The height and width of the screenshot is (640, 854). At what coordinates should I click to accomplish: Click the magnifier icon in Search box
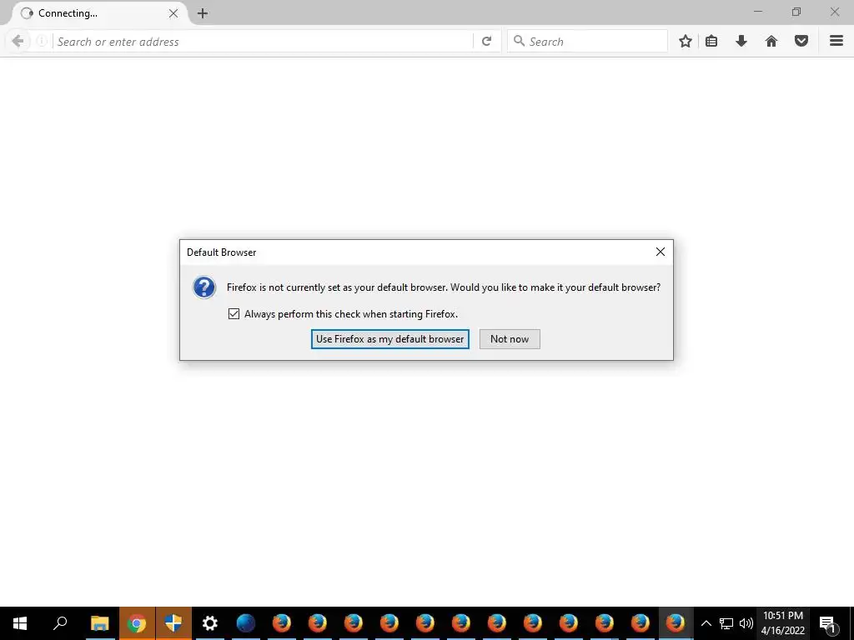[519, 41]
